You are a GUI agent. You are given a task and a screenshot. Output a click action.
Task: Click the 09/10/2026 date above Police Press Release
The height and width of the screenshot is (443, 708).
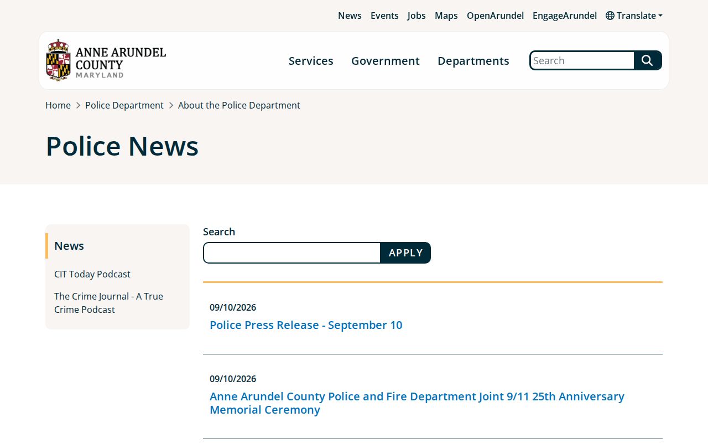coord(233,307)
